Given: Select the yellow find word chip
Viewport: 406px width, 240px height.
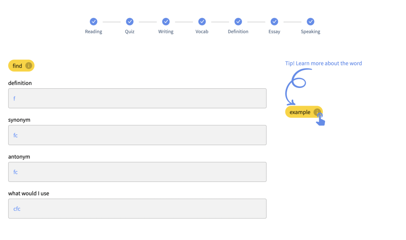Looking at the screenshot, I should (x=21, y=66).
